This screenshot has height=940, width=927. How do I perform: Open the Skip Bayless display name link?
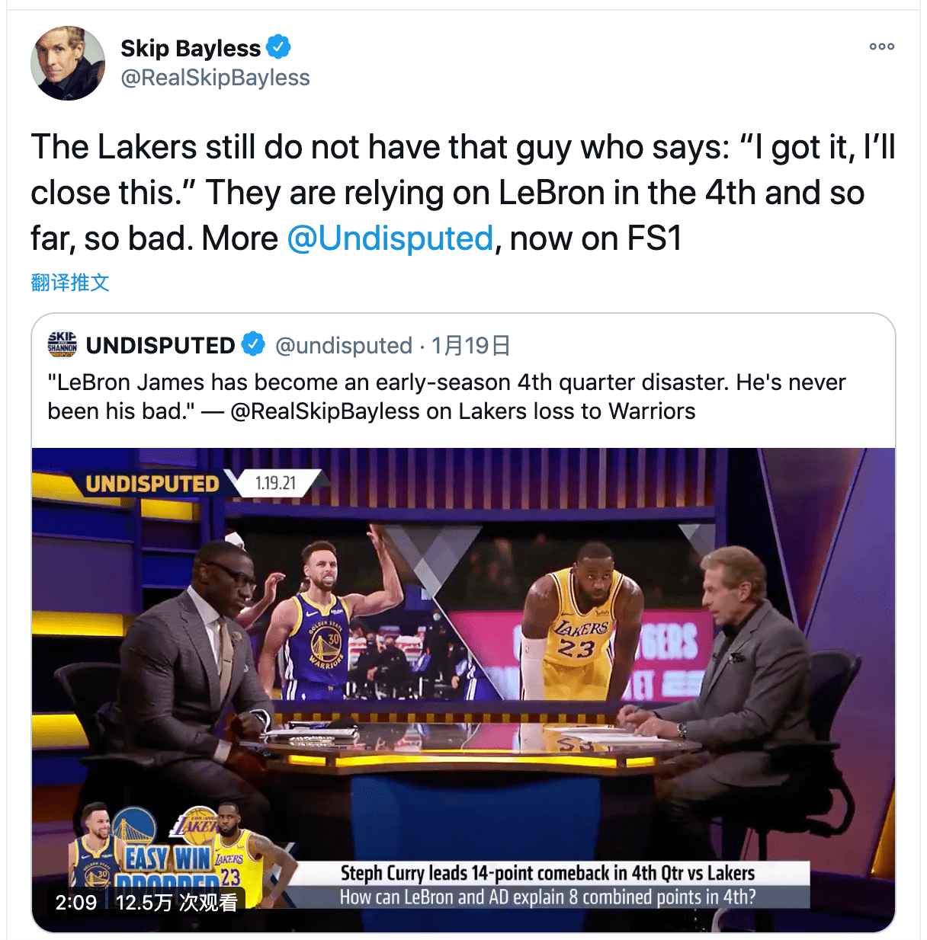pos(191,48)
